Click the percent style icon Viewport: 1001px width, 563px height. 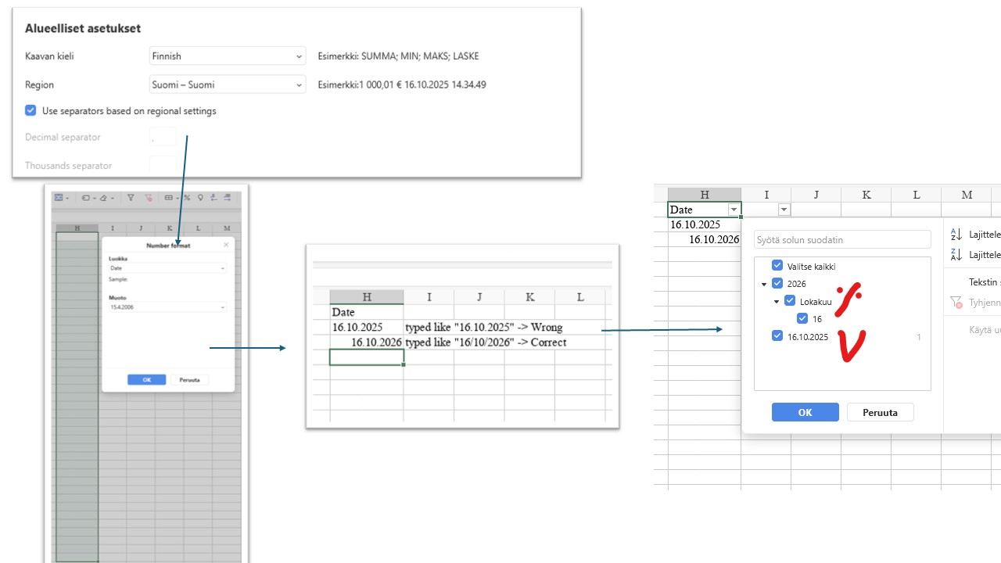tap(187, 198)
